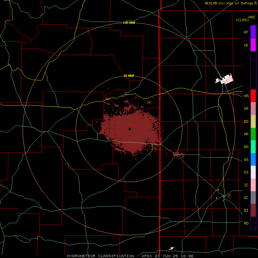Click the 100 NMI range ring label
The image size is (258, 258).
tap(129, 23)
